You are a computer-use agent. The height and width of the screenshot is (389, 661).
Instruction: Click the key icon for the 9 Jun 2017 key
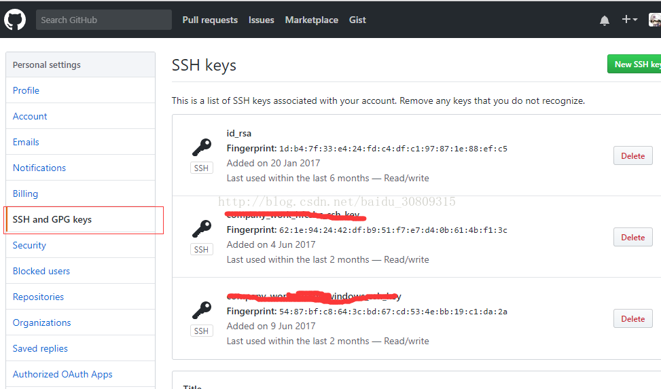click(x=201, y=310)
